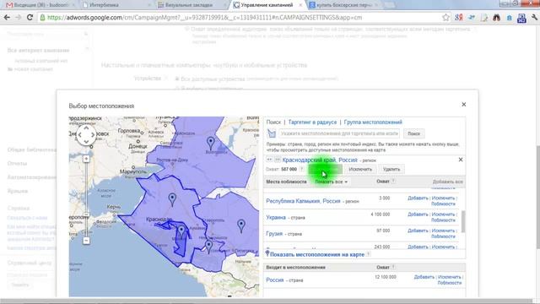Open the help icon in Места поблизости Охват header
The width and height of the screenshot is (540, 304).
click(x=393, y=181)
